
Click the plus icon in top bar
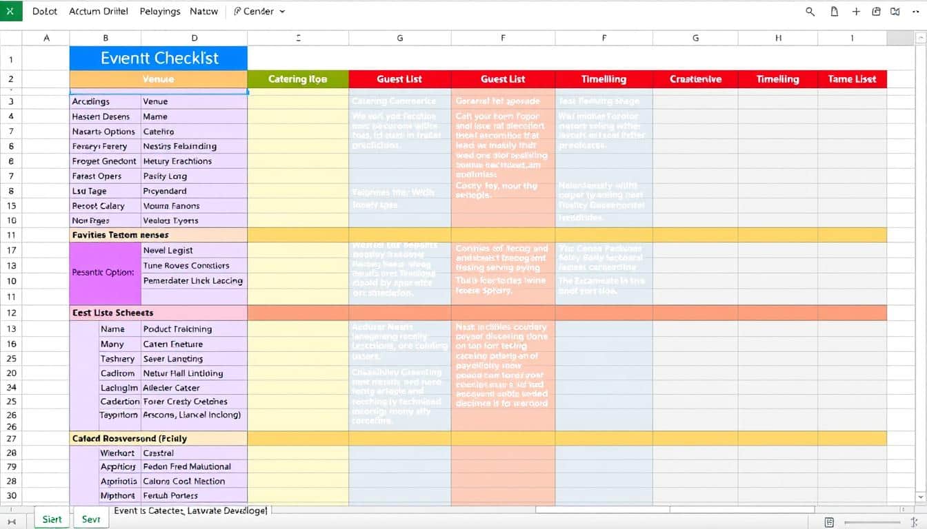tap(856, 12)
